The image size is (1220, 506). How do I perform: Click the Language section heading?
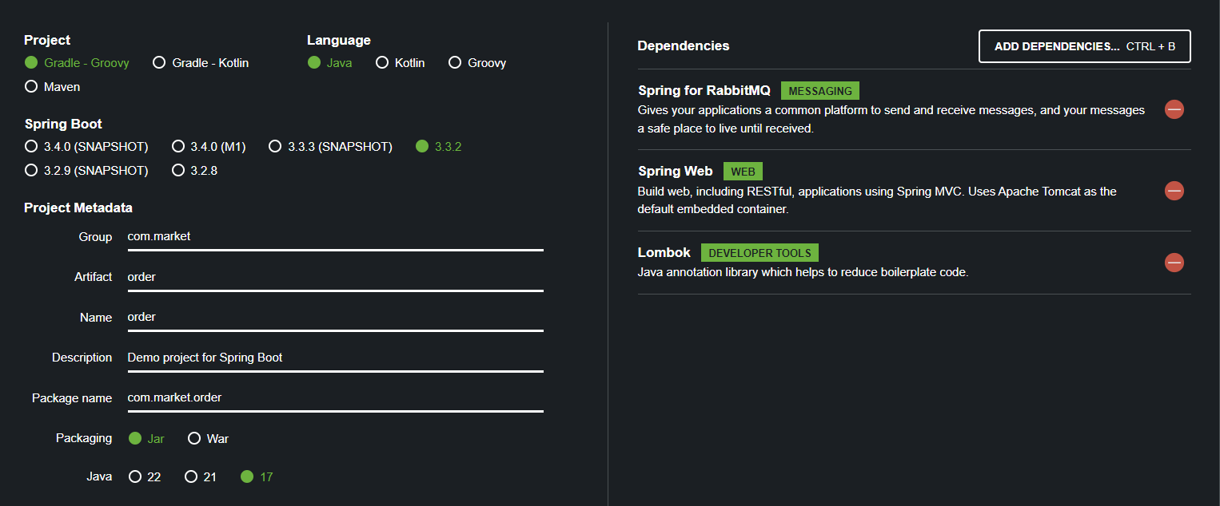[x=339, y=40]
